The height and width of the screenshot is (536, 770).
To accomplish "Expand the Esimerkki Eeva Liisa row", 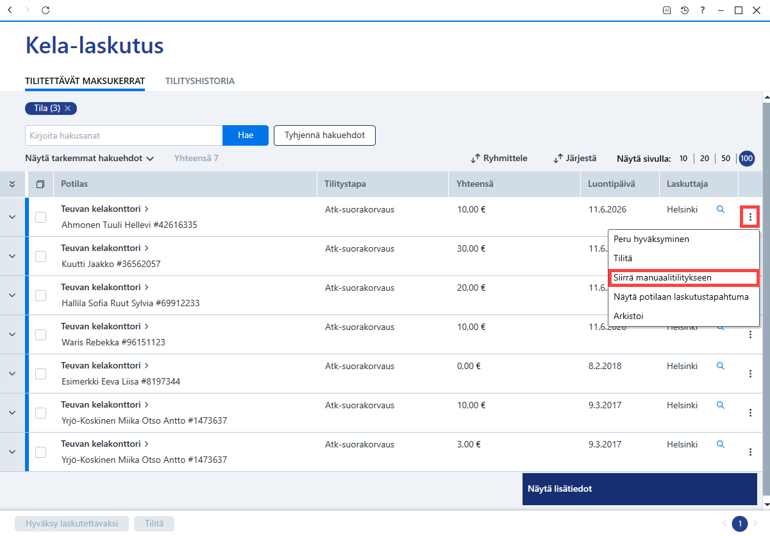I will [x=12, y=374].
